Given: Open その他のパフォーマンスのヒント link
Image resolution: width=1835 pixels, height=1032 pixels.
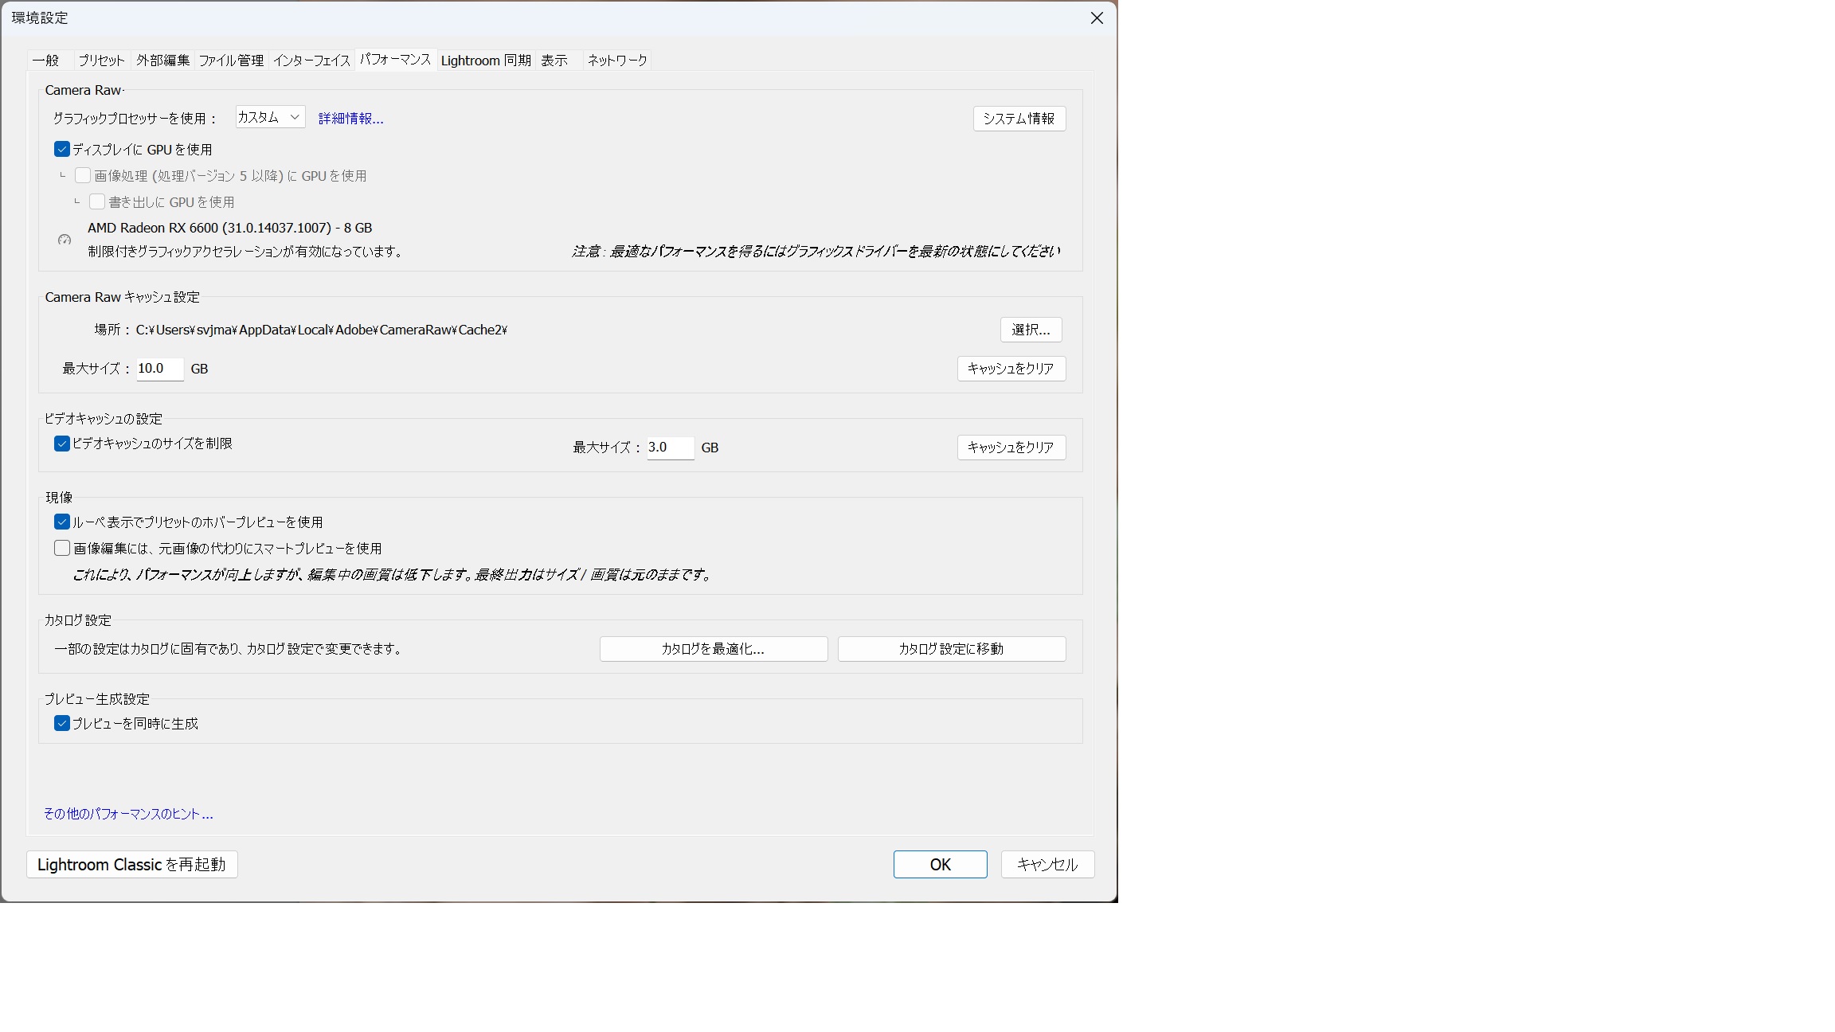Looking at the screenshot, I should (x=128, y=814).
